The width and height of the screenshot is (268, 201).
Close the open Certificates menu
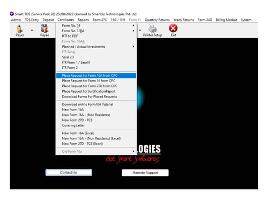coord(65,20)
